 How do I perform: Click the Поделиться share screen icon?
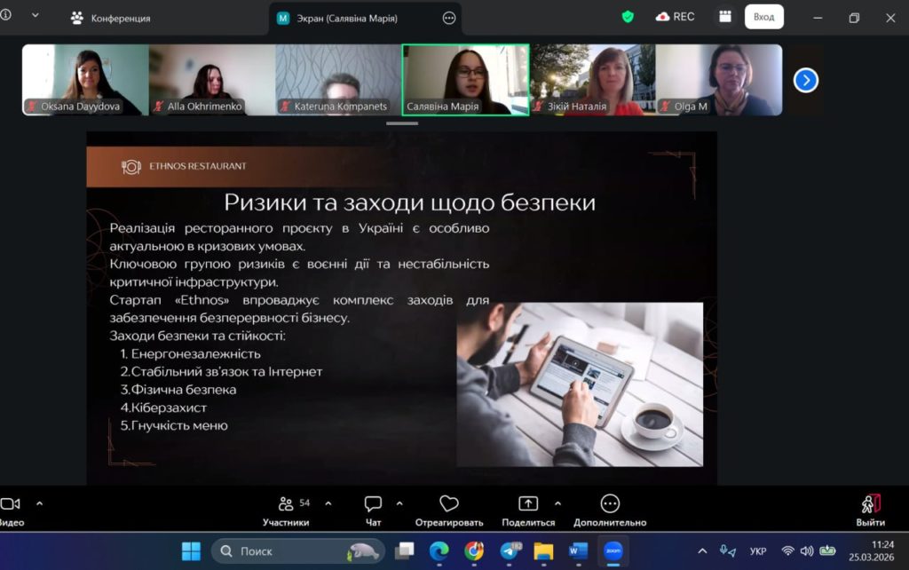coord(528,504)
